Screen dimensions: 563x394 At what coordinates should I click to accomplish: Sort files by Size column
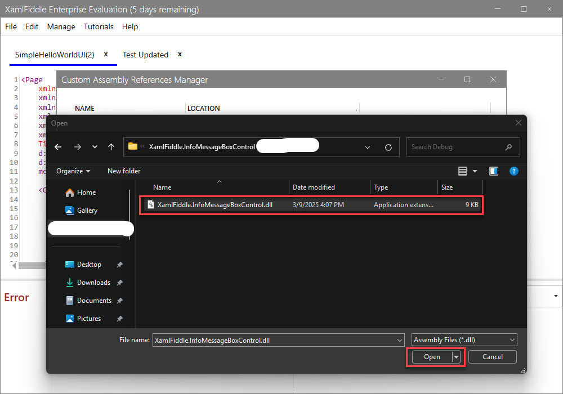[447, 187]
